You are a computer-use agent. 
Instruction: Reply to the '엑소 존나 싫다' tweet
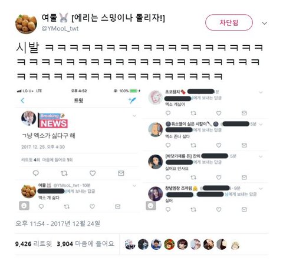(168, 145)
